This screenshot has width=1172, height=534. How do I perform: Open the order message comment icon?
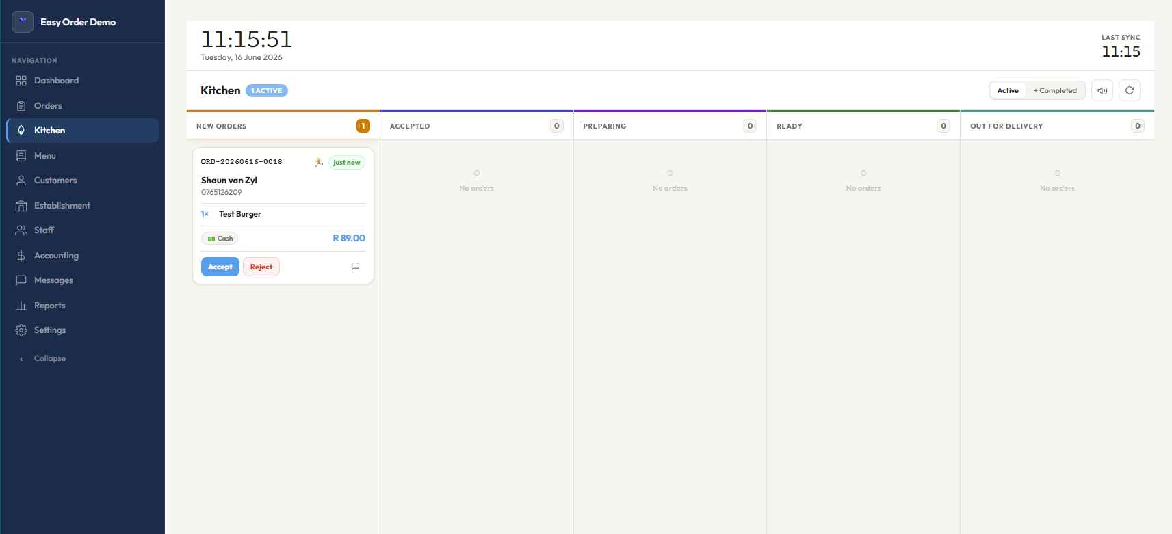pos(355,266)
